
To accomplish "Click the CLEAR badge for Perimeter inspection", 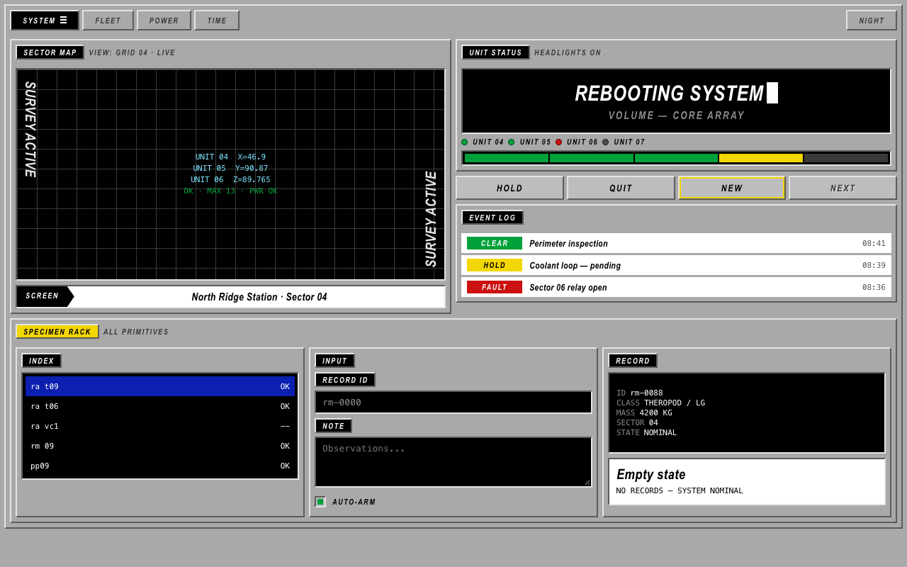I will tap(495, 243).
